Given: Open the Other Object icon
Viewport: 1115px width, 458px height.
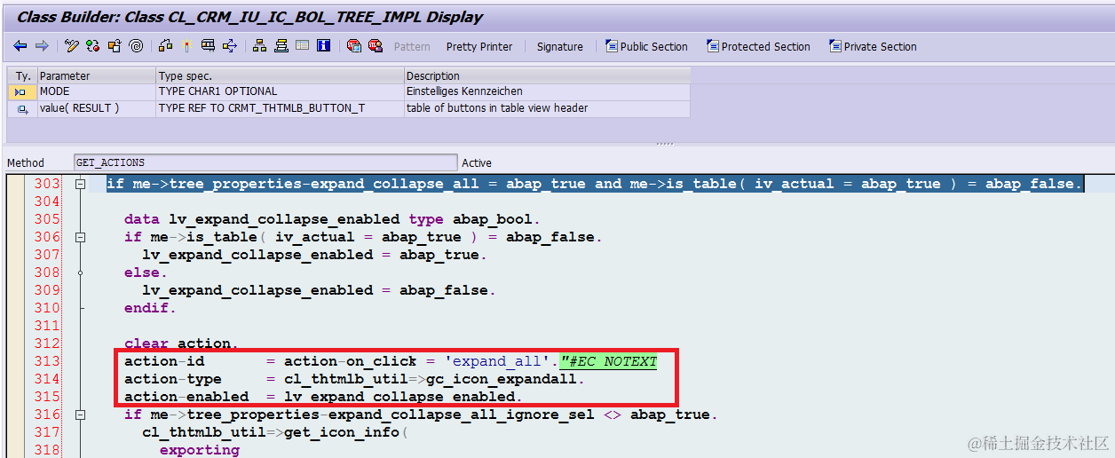Looking at the screenshot, I should point(115,46).
